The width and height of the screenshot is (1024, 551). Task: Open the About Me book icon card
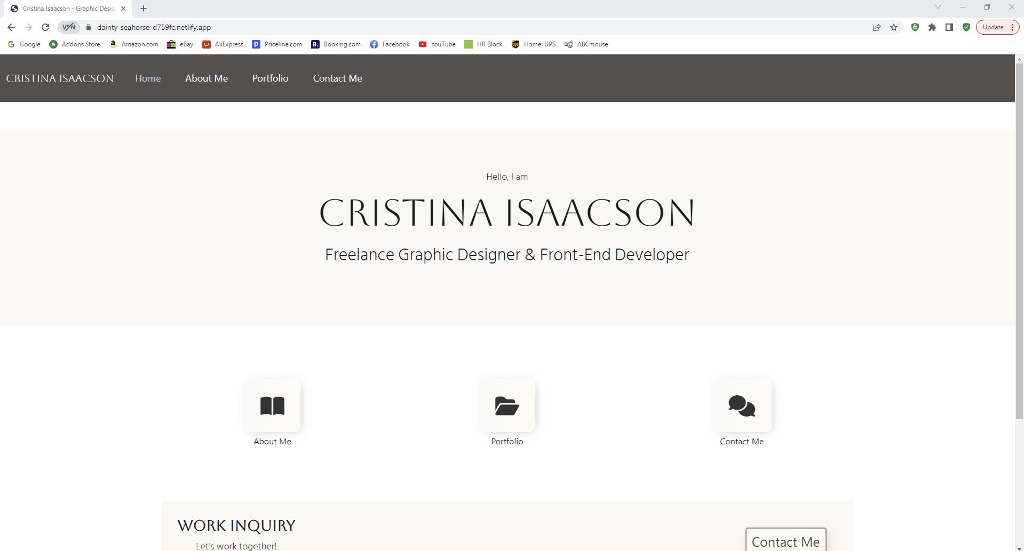point(272,405)
